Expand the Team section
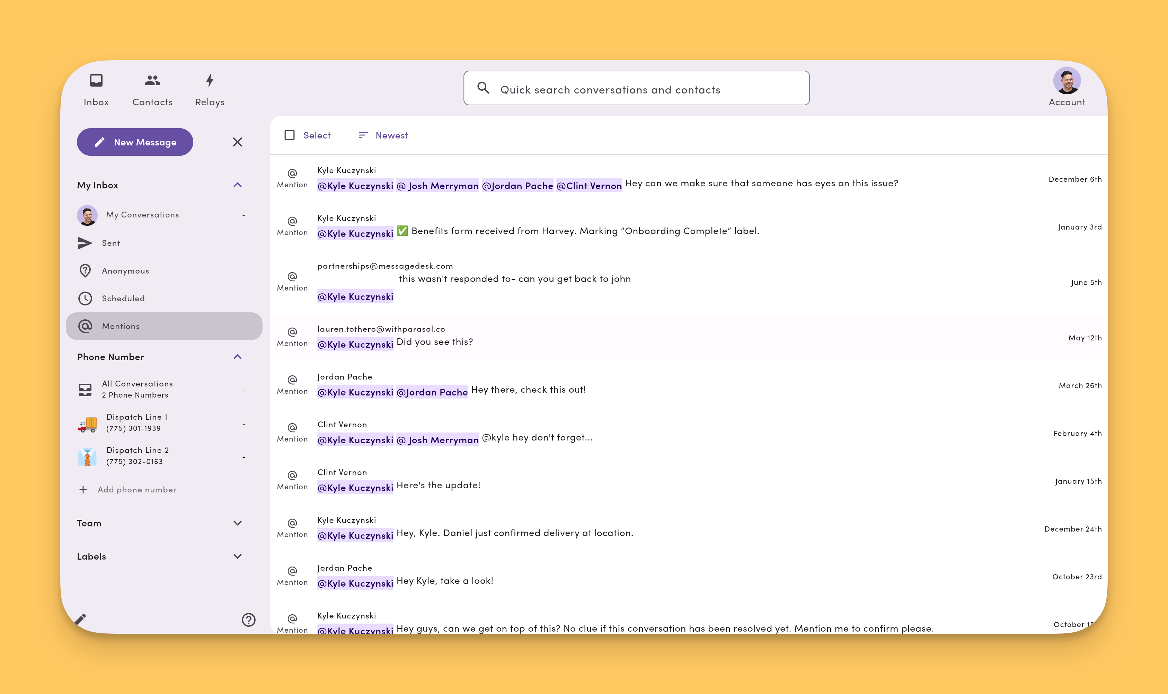The image size is (1168, 694). coord(238,523)
